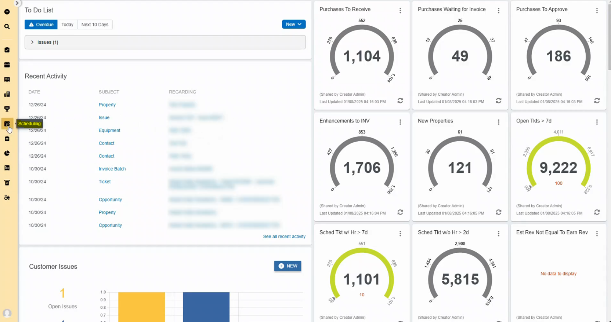Open the contact card icon in sidebar
The image size is (611, 322).
(x=7, y=80)
